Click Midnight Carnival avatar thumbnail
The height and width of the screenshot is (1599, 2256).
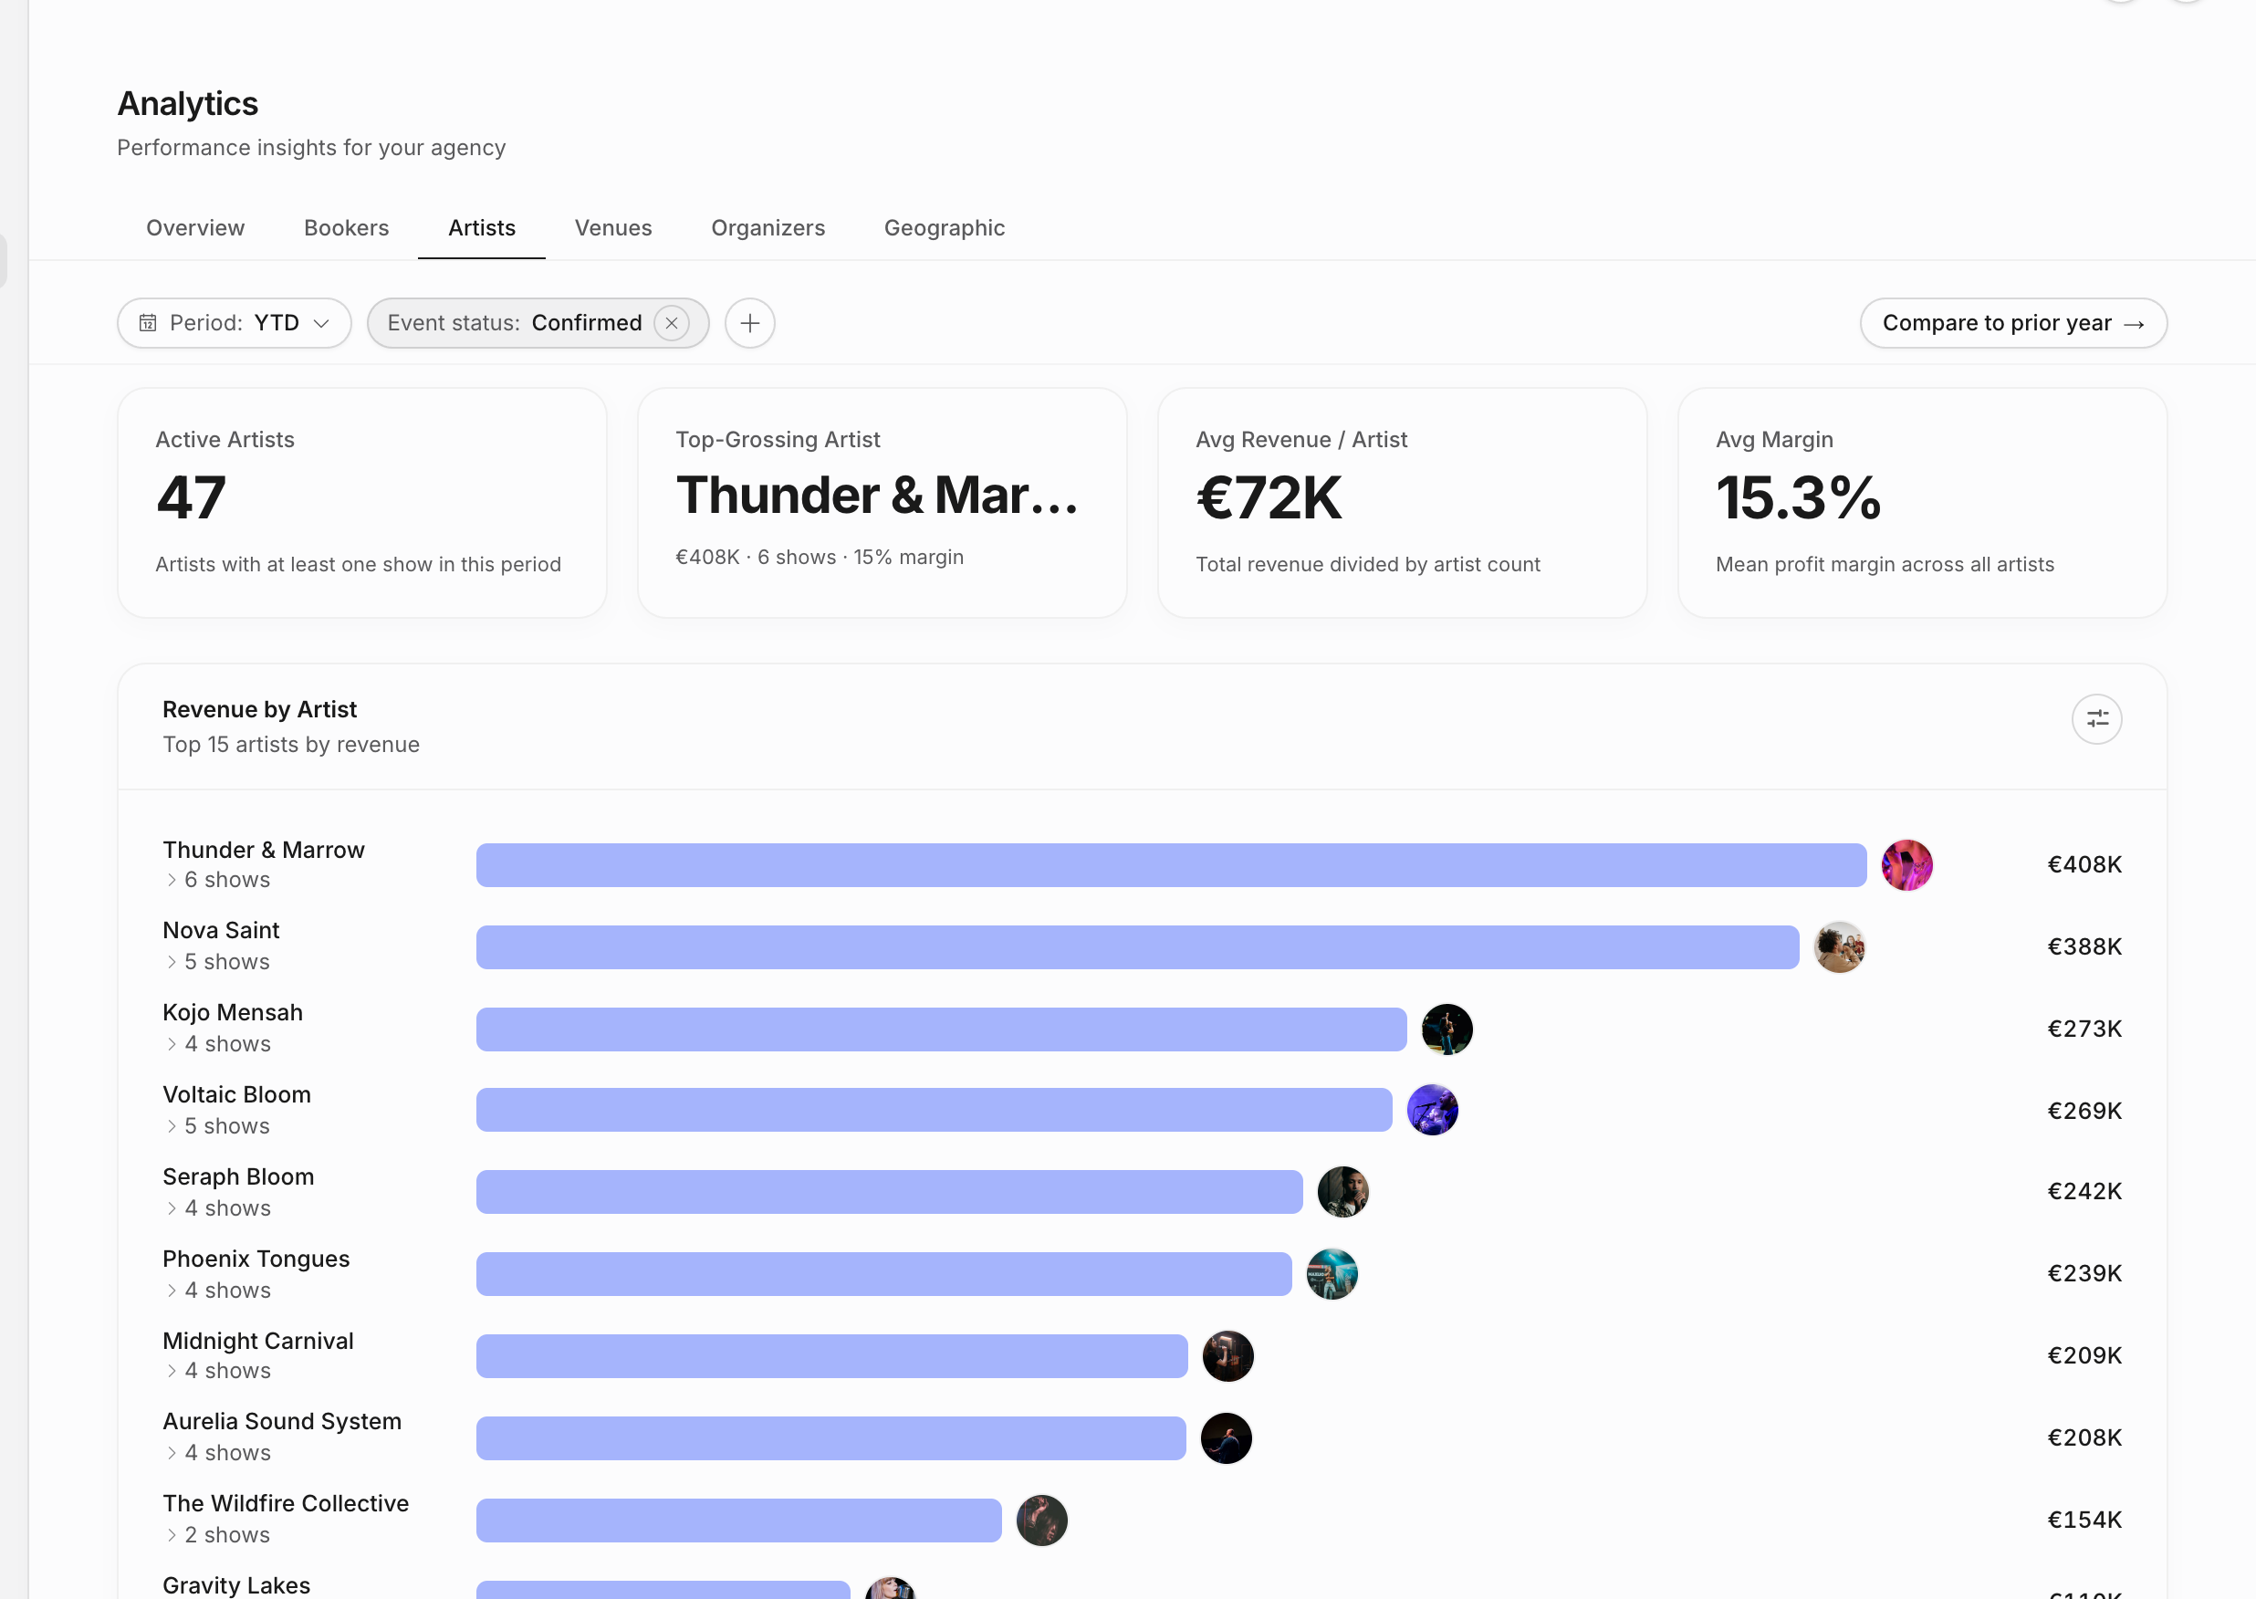(x=1227, y=1356)
